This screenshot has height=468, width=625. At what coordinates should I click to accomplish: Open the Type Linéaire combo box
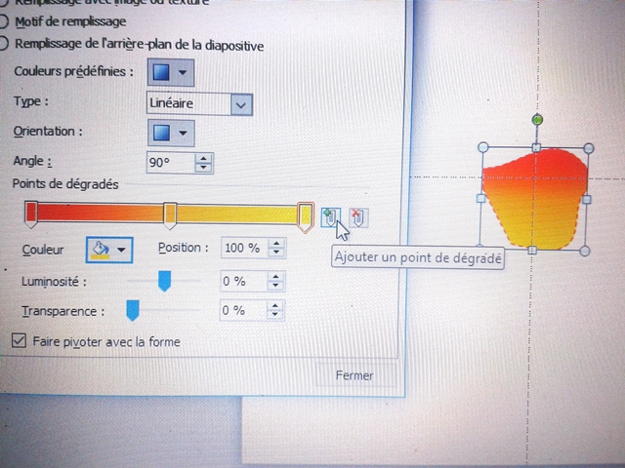[241, 103]
